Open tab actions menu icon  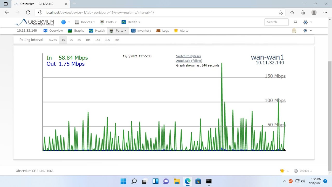pyautogui.click(x=6, y=4)
